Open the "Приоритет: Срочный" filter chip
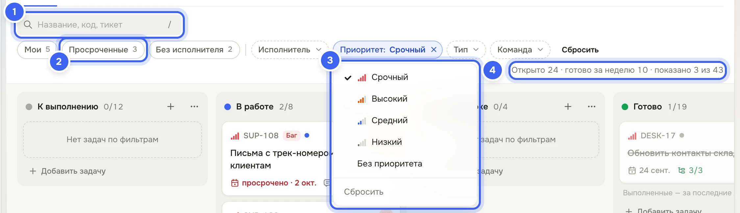Screen dimensions: 740x213 click(x=382, y=50)
